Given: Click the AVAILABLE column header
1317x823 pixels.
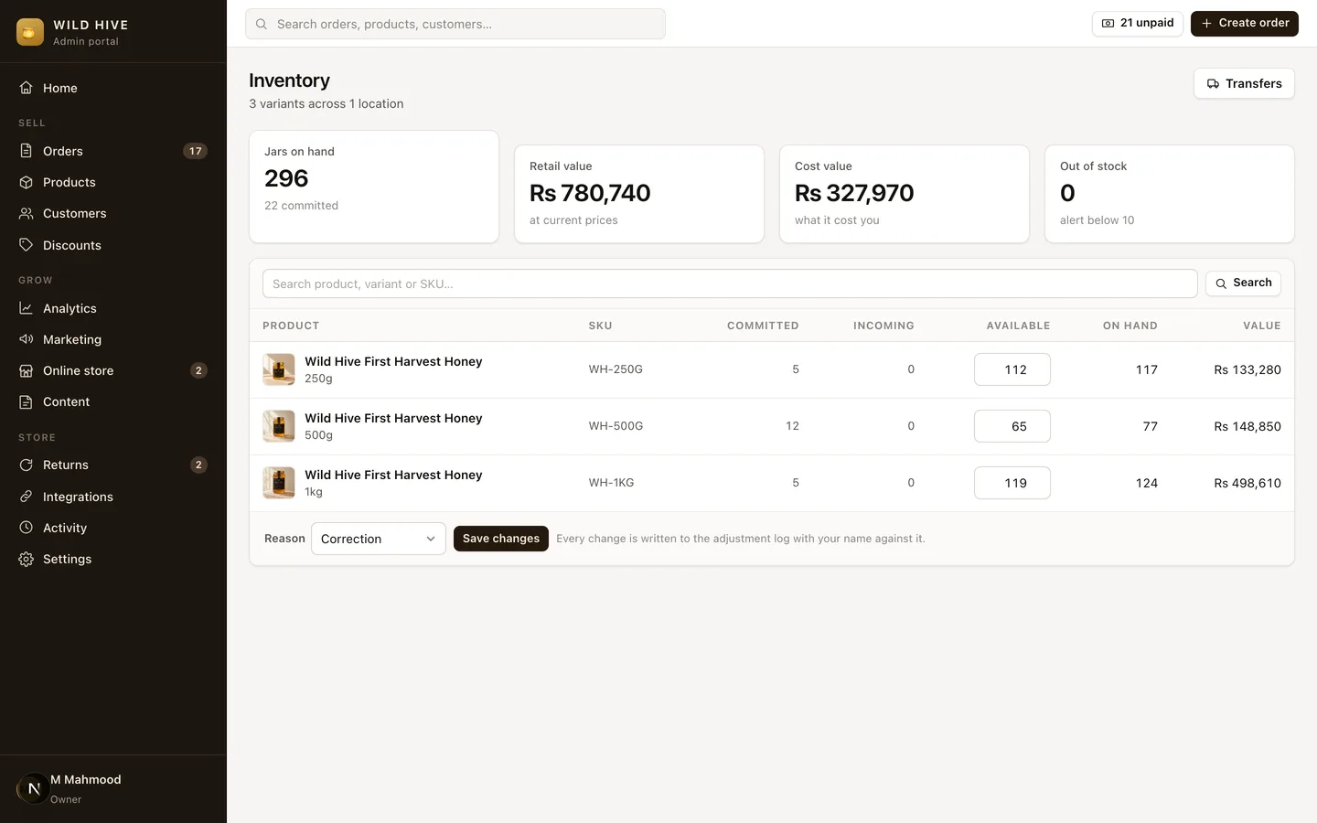Looking at the screenshot, I should click(1018, 326).
